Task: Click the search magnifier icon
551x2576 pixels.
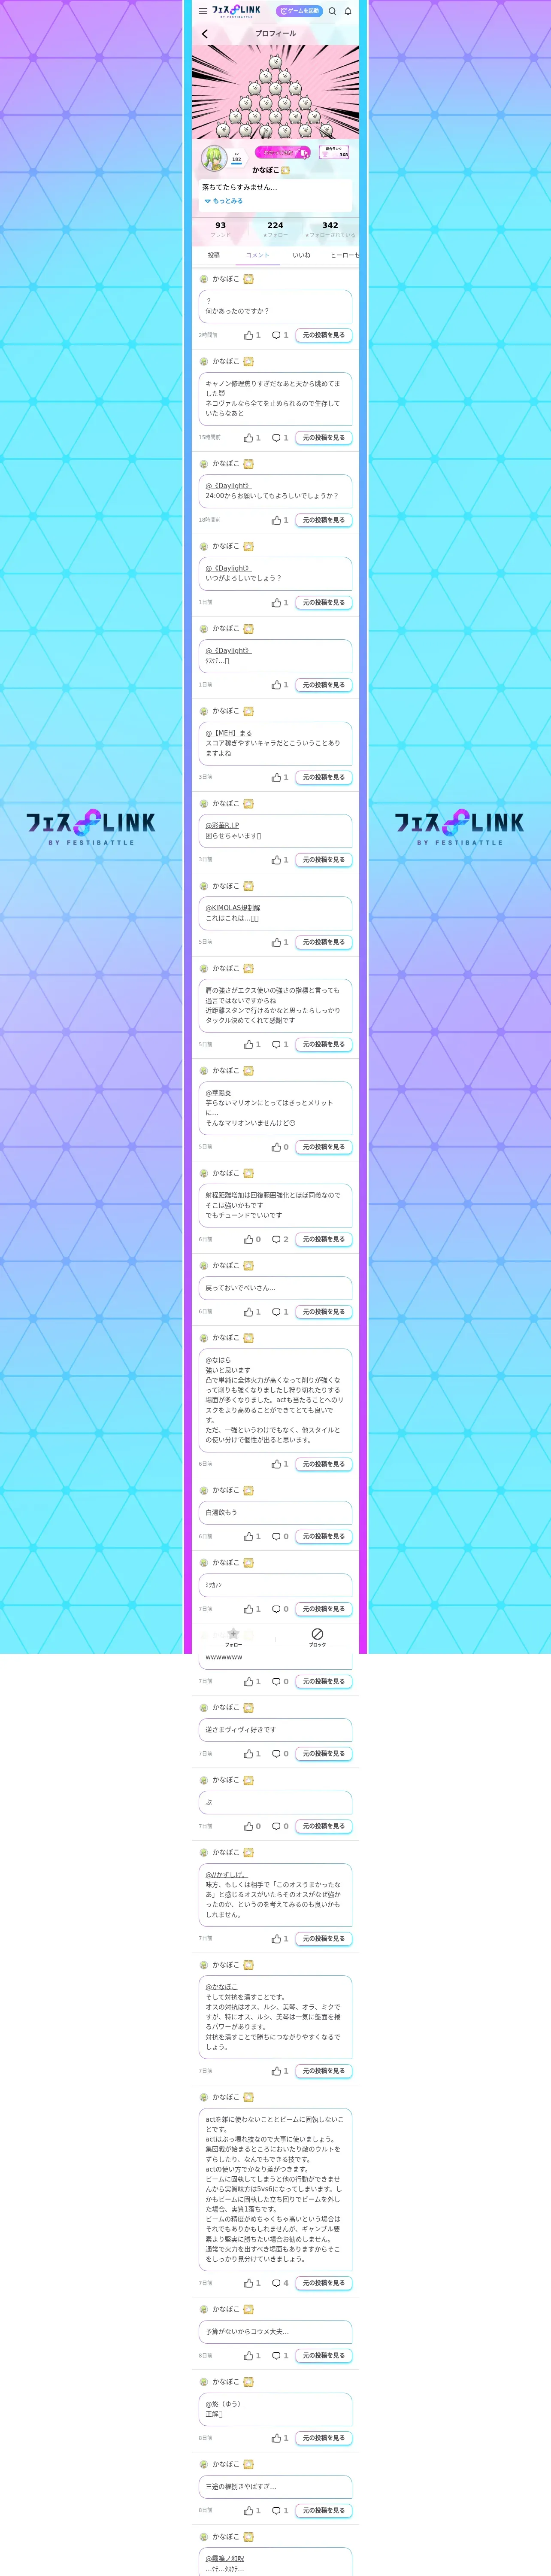Action: click(333, 11)
